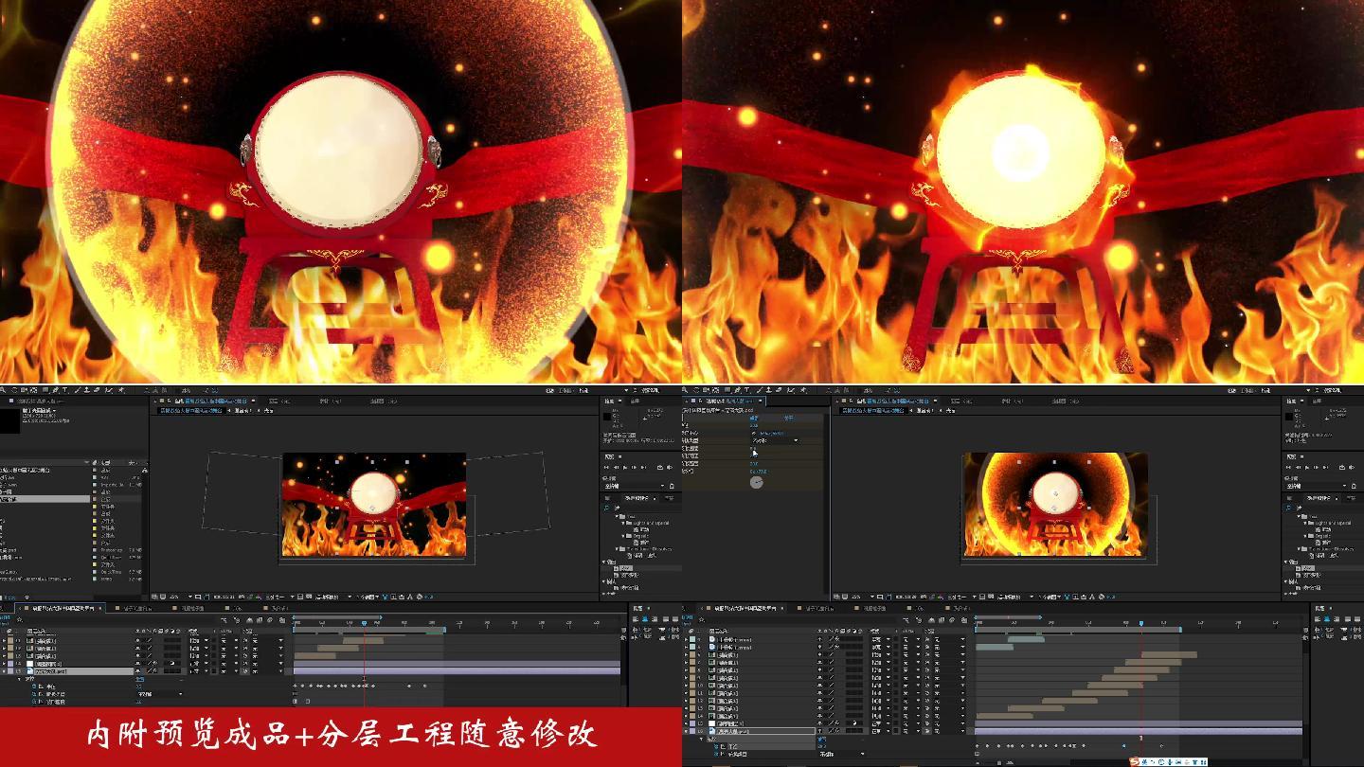Take a snapshot in right composition viewer
Viewport: 1364px width, 767px height.
(x=924, y=597)
